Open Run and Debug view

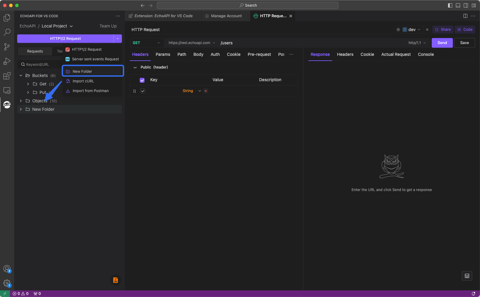coord(7,61)
